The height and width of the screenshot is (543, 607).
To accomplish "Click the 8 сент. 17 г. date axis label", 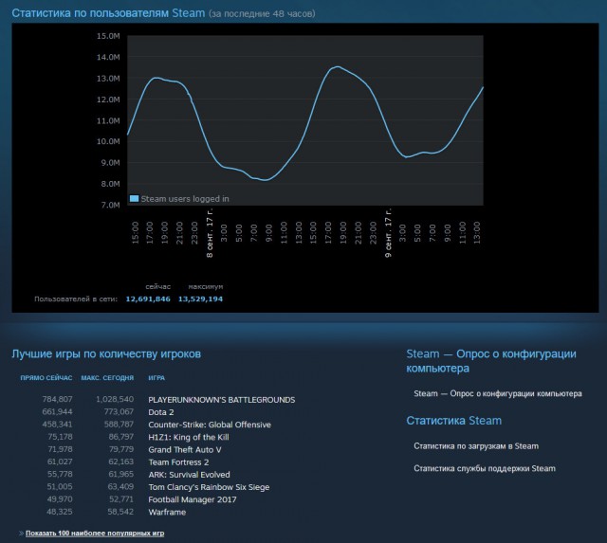I will [210, 233].
